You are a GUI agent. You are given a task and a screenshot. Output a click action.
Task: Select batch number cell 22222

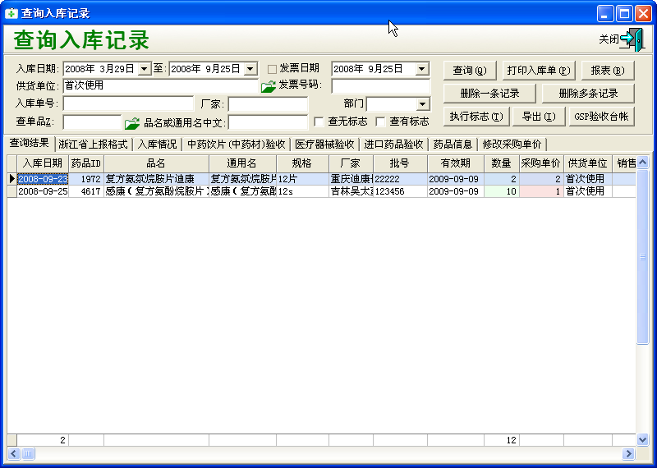coord(400,179)
